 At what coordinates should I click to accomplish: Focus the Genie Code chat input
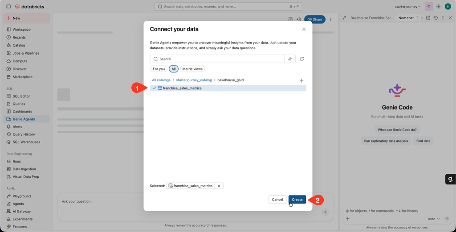[397, 211]
